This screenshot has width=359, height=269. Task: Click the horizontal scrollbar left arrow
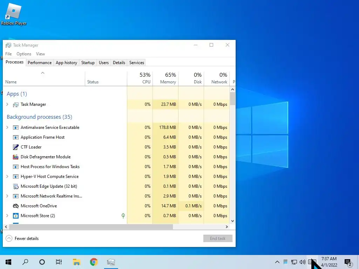click(6, 227)
